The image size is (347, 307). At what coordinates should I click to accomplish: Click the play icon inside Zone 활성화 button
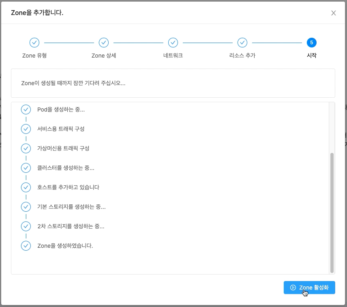point(293,288)
